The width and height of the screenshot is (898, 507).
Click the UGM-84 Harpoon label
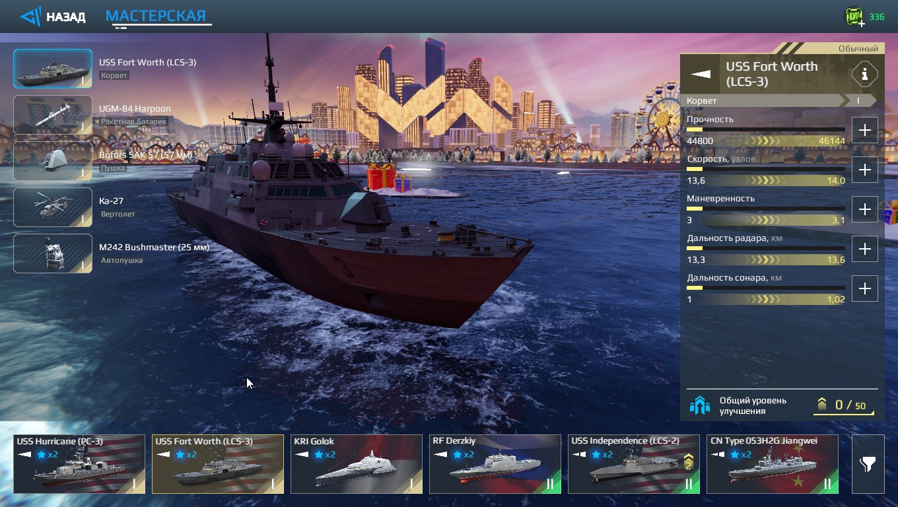(x=135, y=109)
